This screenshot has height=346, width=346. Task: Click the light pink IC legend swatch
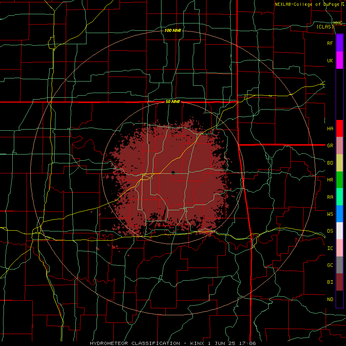339,248
